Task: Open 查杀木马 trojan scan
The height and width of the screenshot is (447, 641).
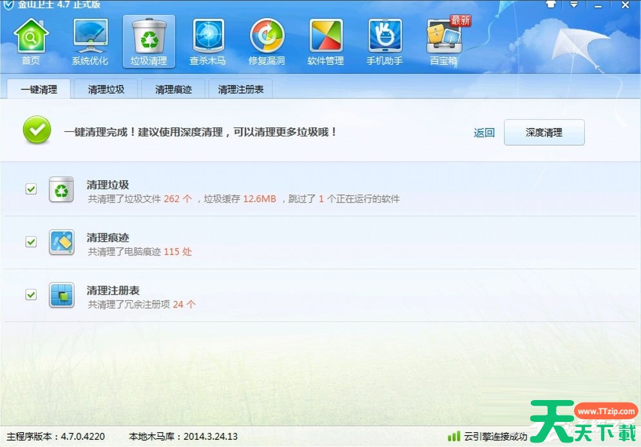Action: [x=207, y=42]
